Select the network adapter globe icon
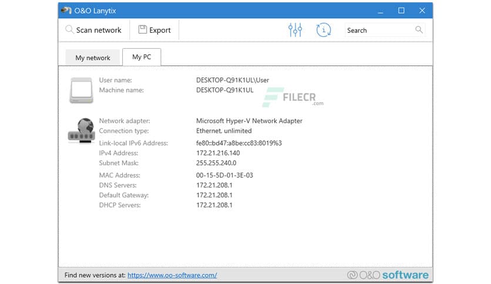491x284 pixels. coord(81,130)
